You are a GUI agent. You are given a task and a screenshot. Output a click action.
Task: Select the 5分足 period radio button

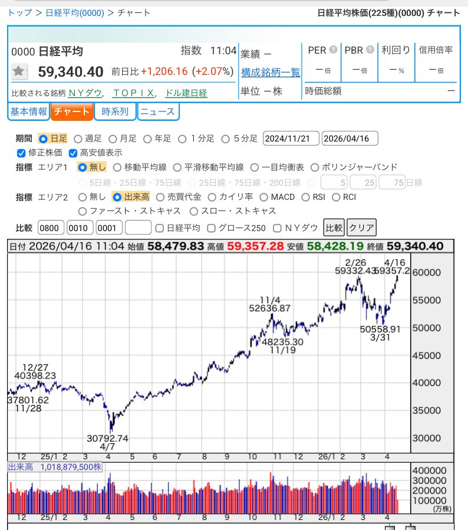click(225, 139)
